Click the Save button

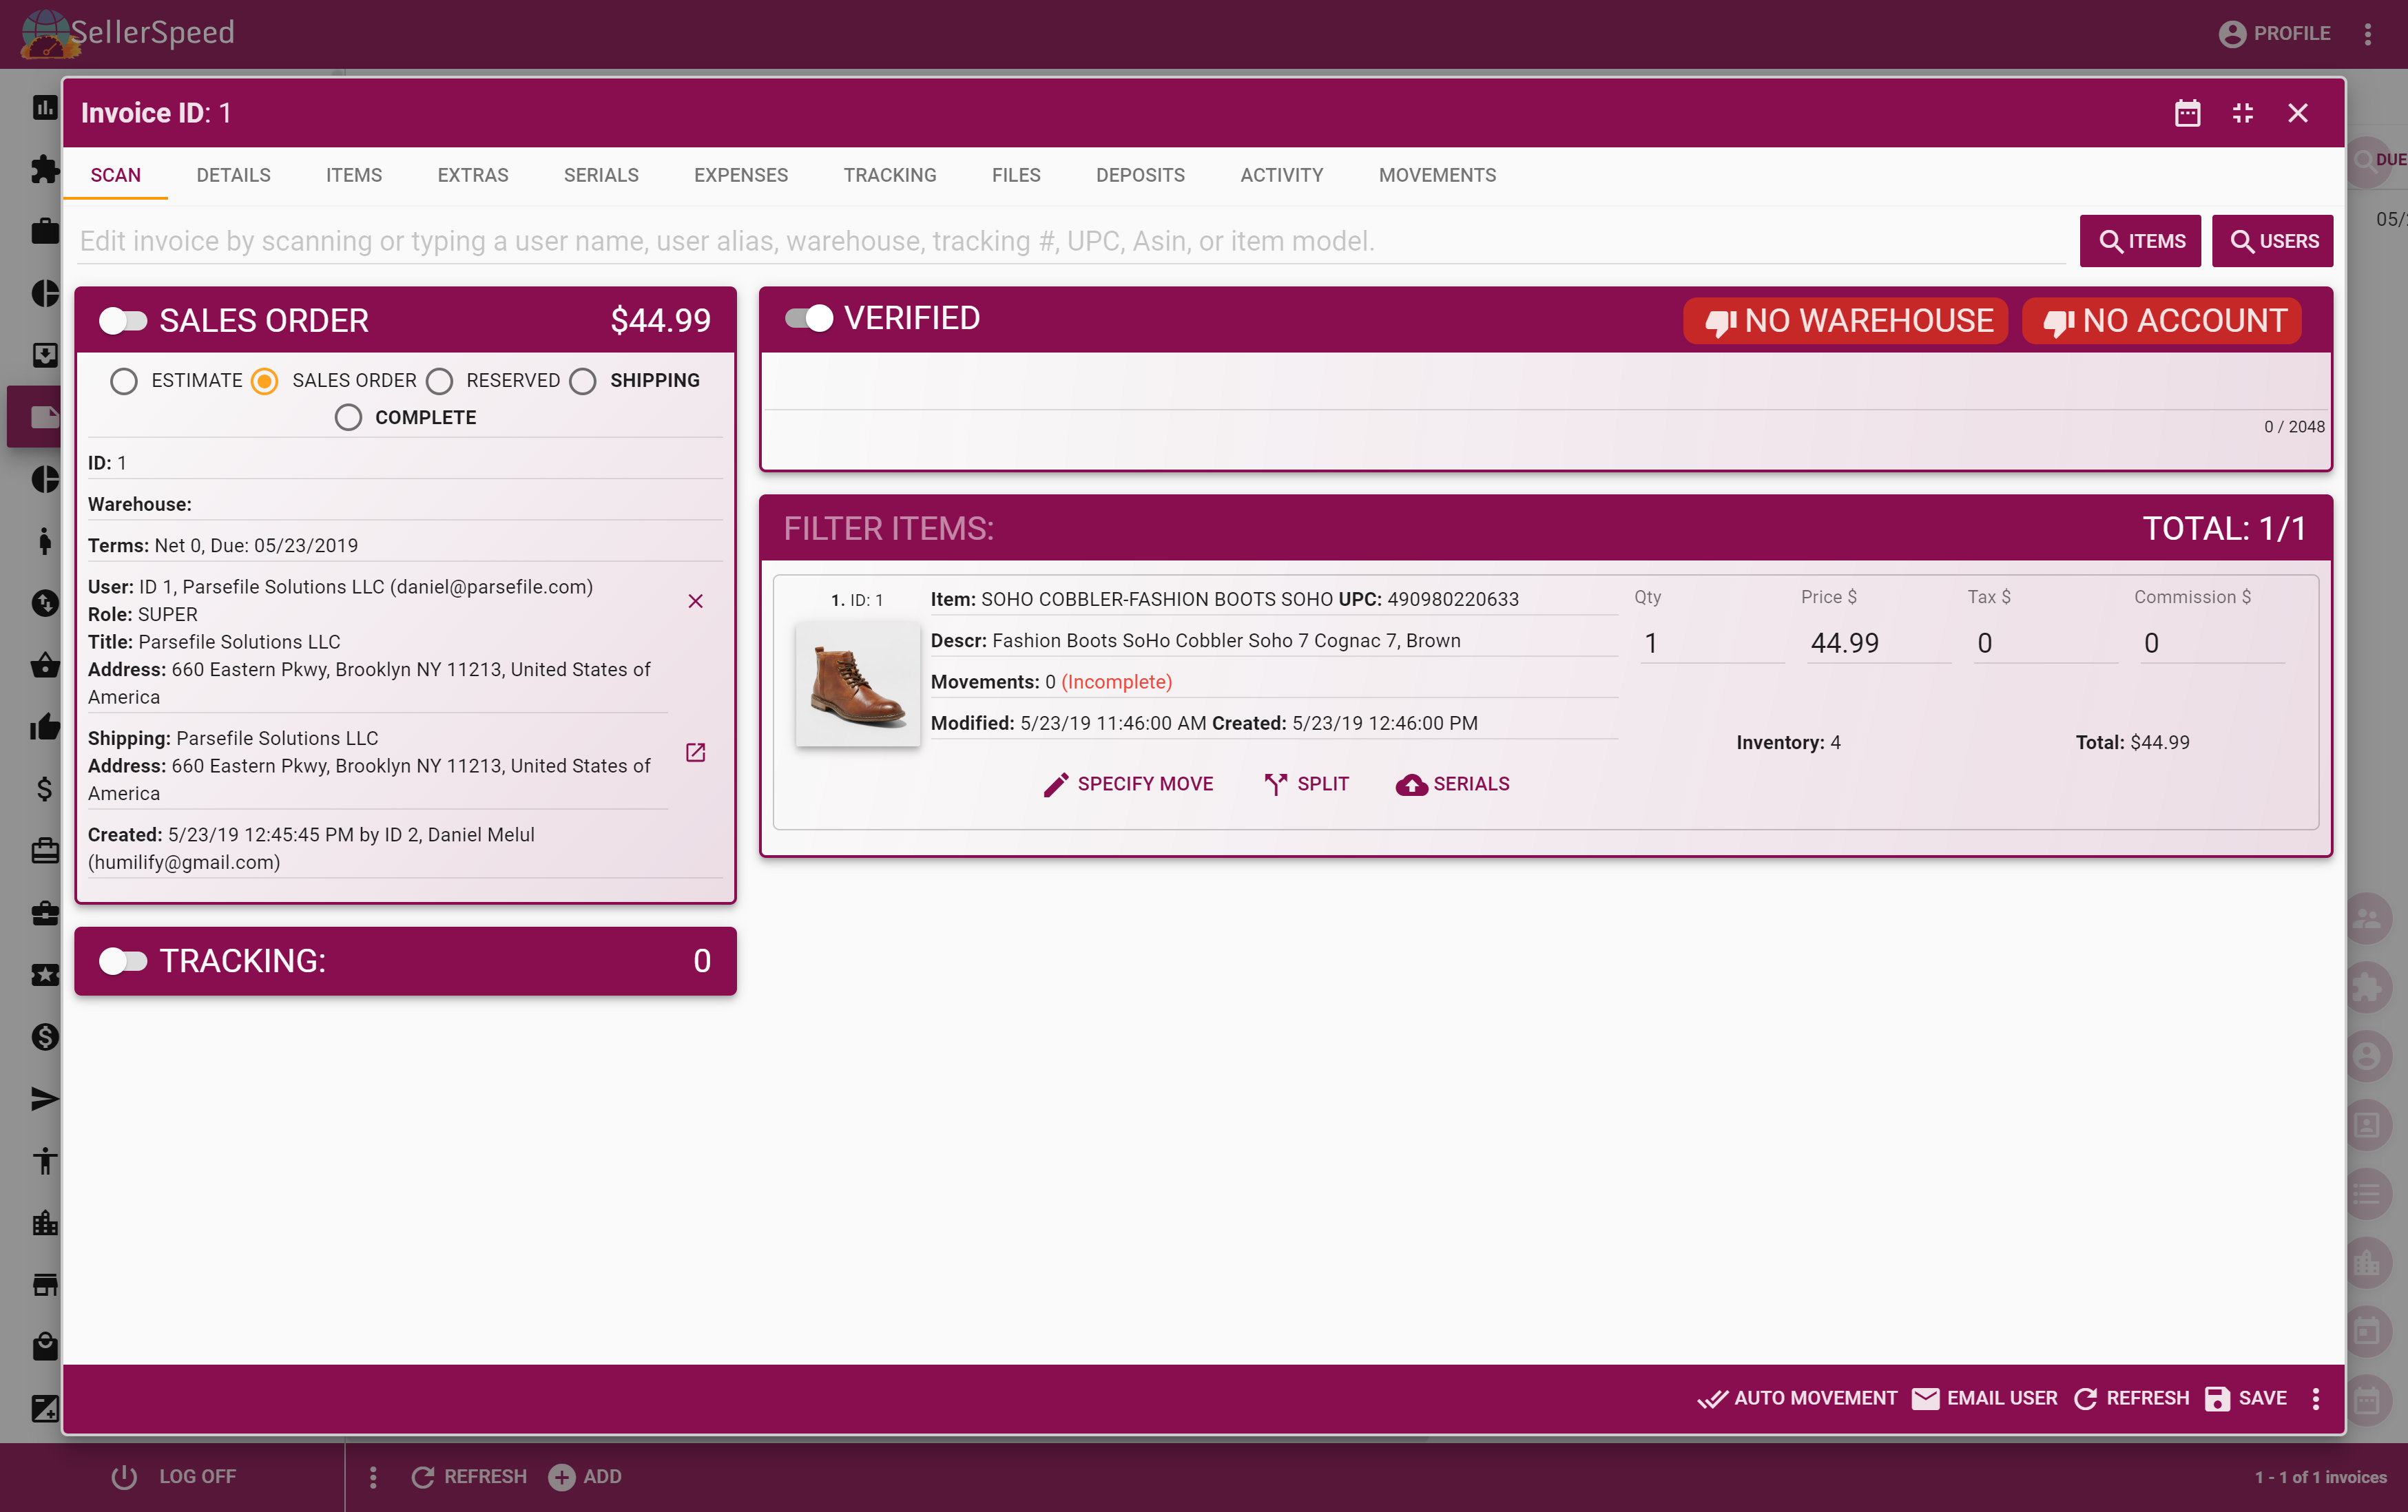pyautogui.click(x=2246, y=1398)
